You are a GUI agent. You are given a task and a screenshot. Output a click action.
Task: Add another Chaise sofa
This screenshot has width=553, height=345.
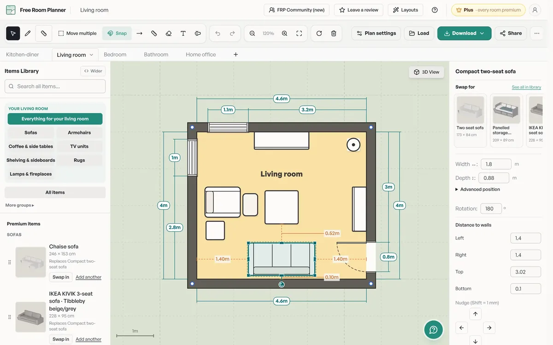pos(88,277)
